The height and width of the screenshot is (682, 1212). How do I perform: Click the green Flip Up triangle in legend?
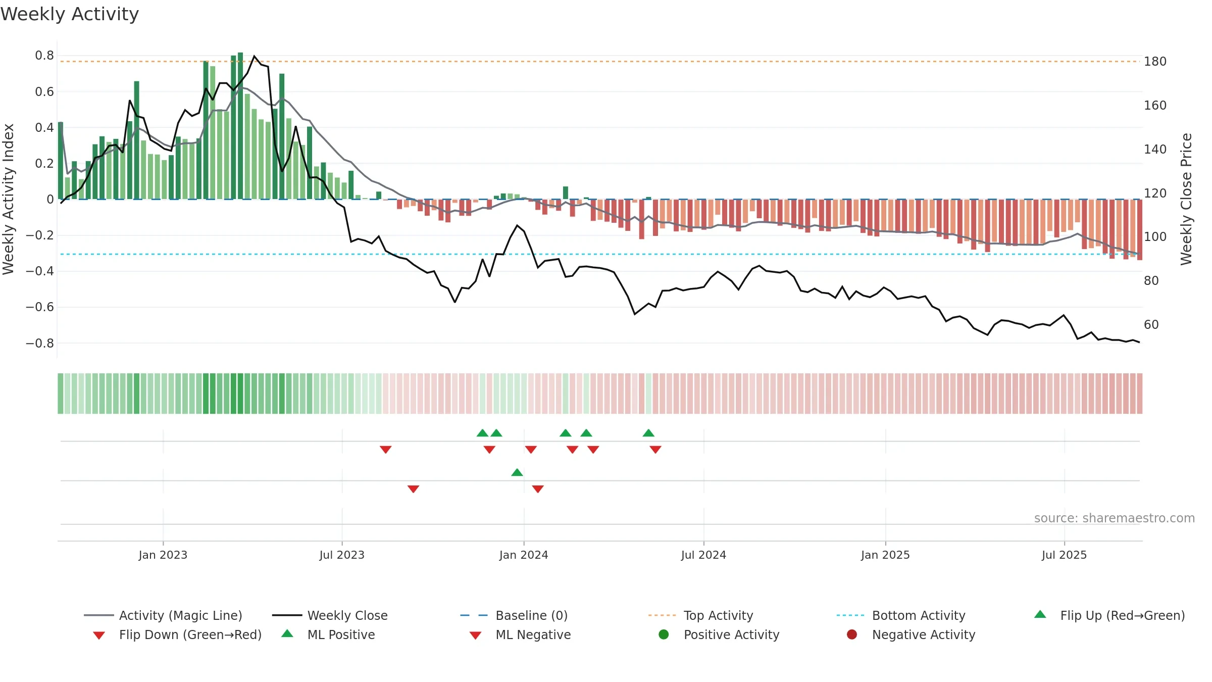tap(1040, 614)
